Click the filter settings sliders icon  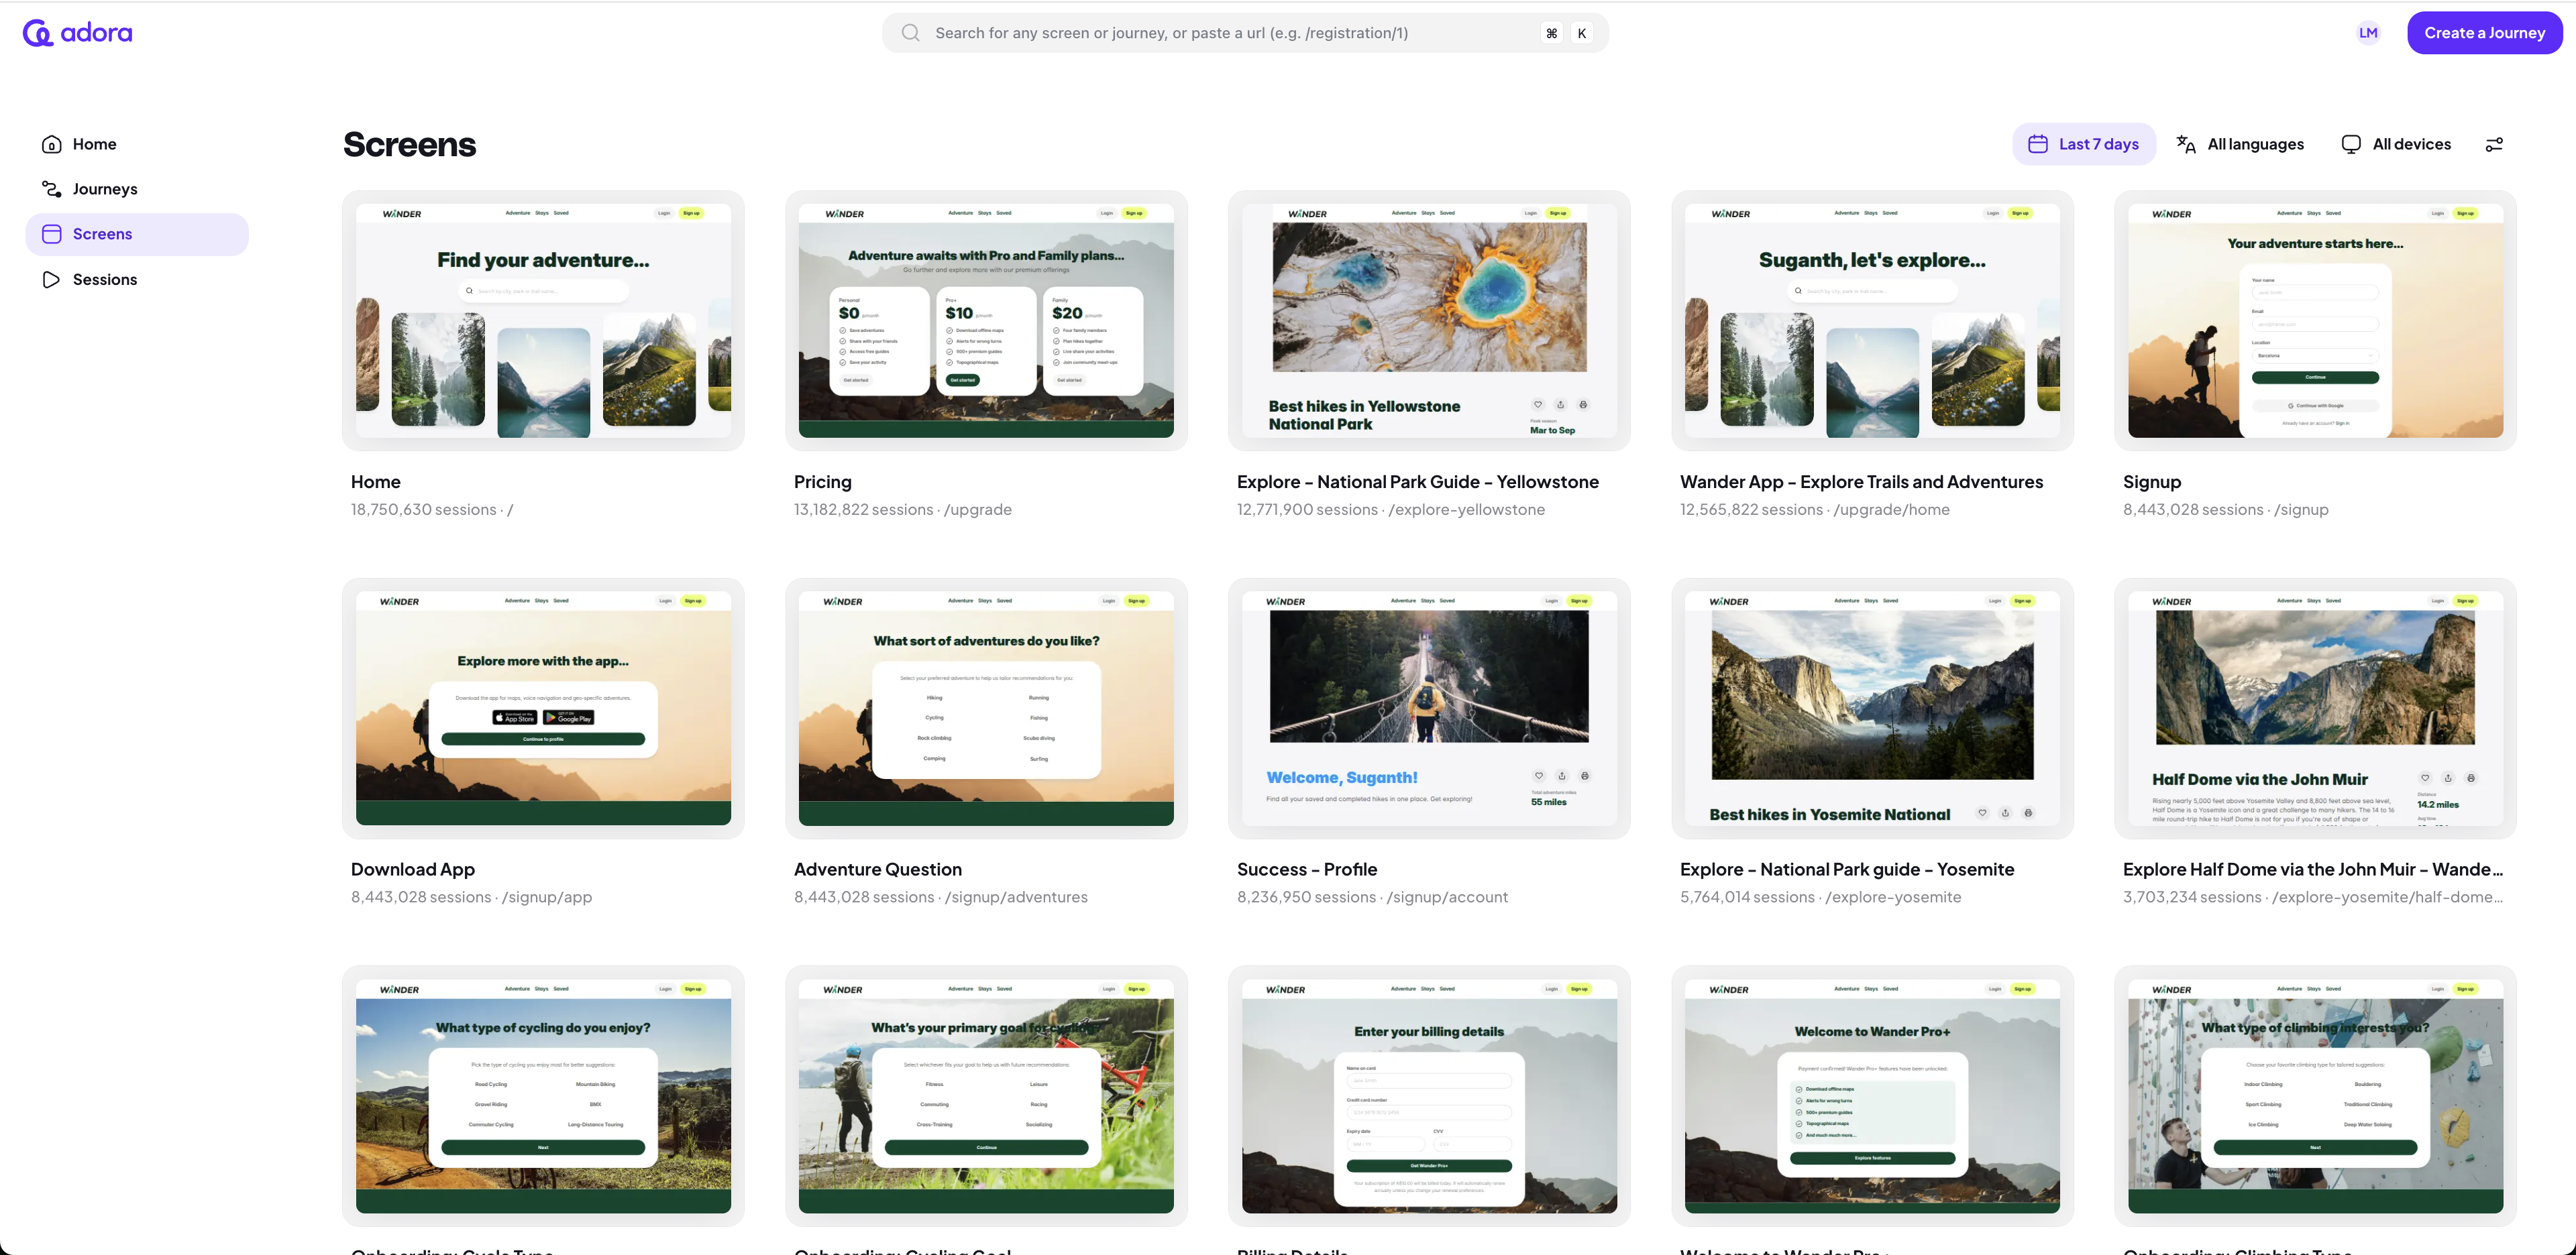tap(2494, 145)
